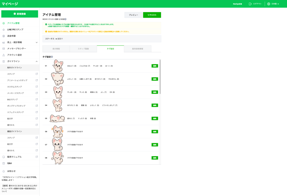Open external link icon for 販売マニュアル

37,157
